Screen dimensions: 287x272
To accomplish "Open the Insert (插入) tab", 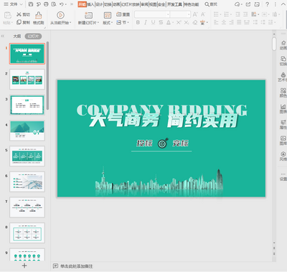I will pyautogui.click(x=90, y=4).
